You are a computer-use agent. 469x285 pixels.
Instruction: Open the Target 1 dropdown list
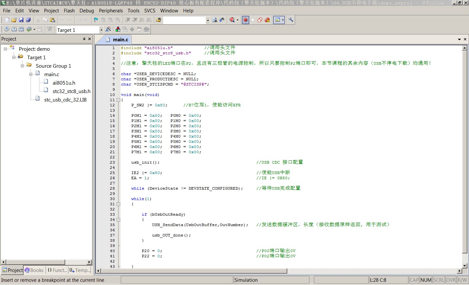point(101,30)
